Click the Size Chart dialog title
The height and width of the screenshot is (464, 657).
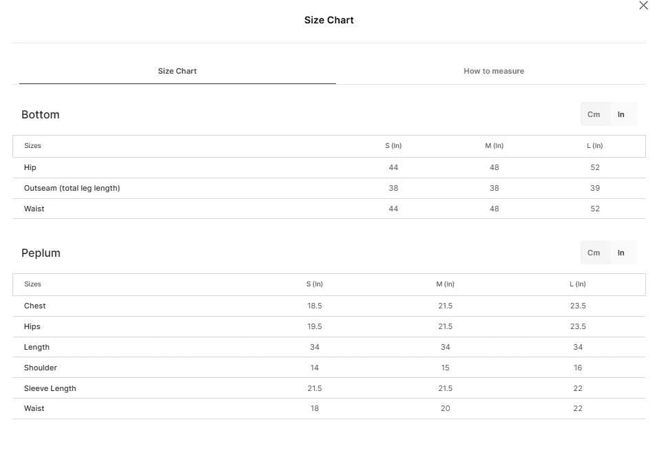tap(329, 20)
